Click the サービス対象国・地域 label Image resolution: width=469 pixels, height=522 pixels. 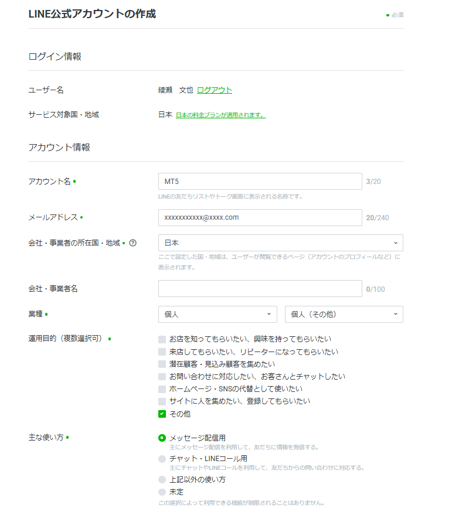[64, 115]
